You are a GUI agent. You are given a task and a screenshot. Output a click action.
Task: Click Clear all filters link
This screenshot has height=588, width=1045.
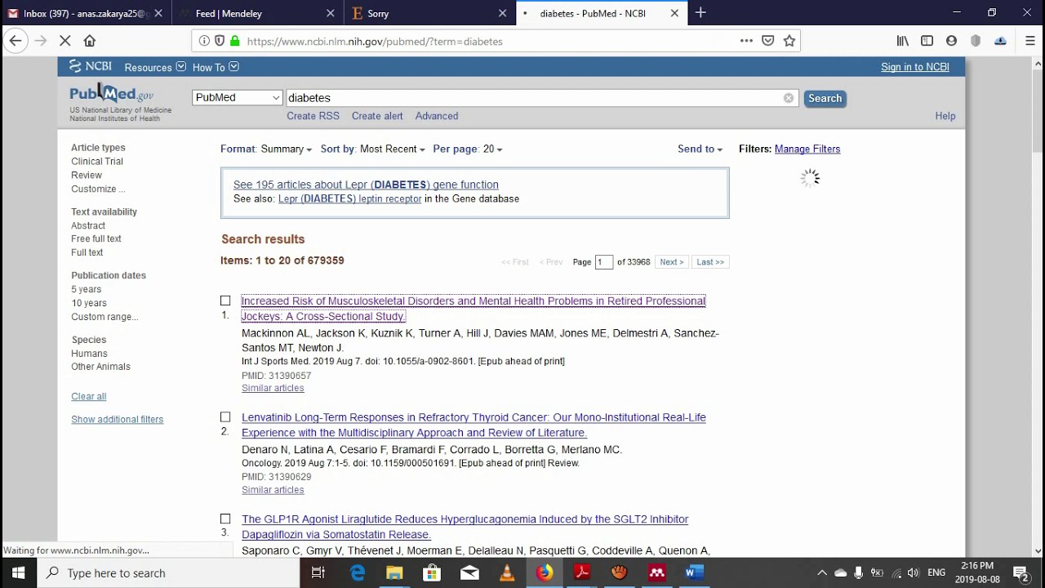89,396
